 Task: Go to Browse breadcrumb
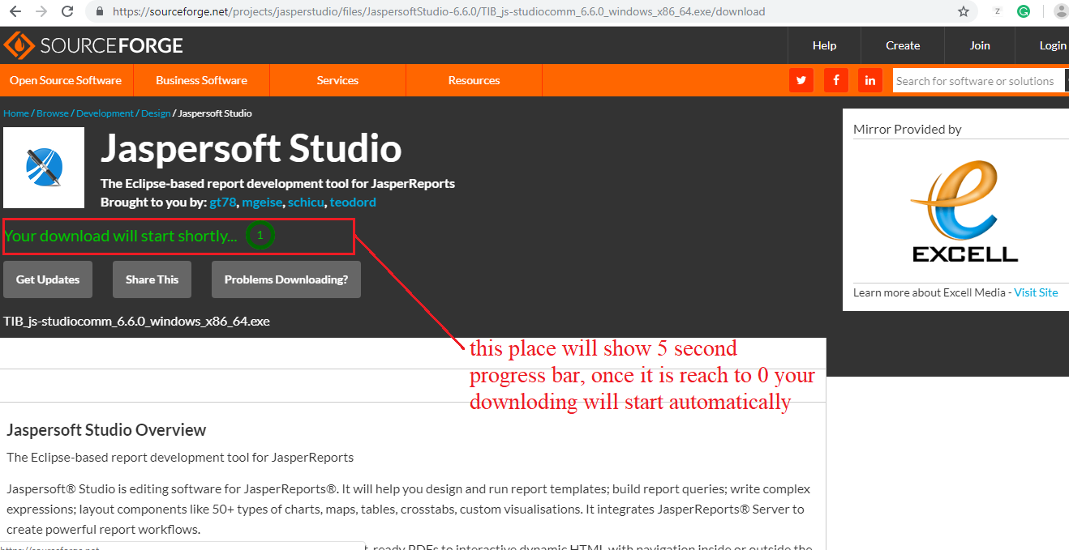pyautogui.click(x=53, y=113)
